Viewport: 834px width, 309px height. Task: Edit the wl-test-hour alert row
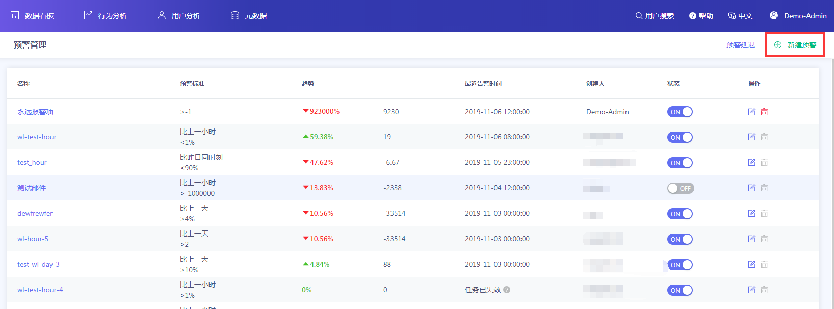751,137
